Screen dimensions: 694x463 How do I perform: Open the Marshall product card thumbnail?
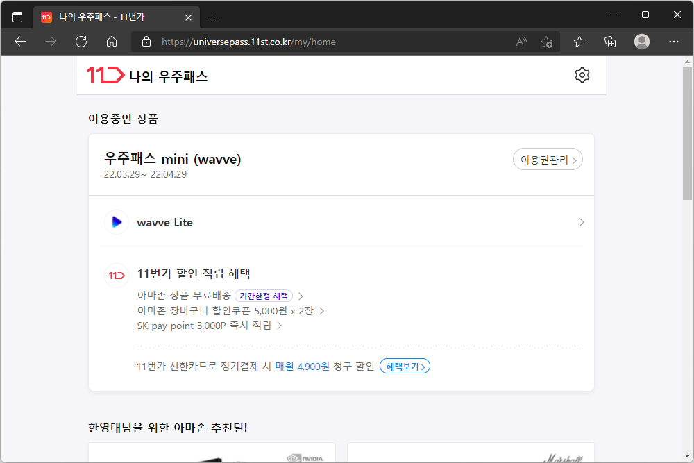pyautogui.click(x=471, y=453)
